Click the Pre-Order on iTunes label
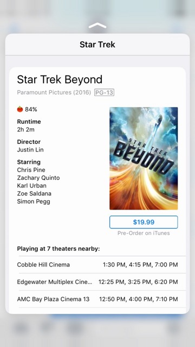The height and width of the screenshot is (347, 195). [144, 233]
